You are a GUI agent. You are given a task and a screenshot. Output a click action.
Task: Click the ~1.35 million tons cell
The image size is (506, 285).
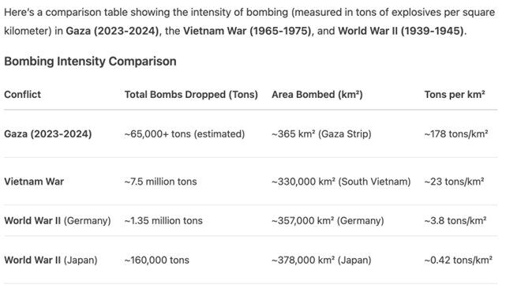(x=163, y=221)
